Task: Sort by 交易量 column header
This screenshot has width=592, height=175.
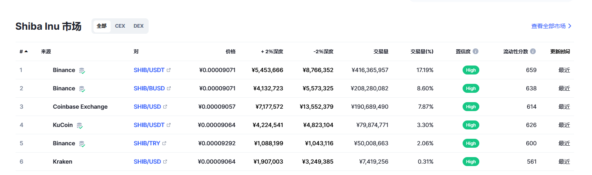Action: (381, 52)
